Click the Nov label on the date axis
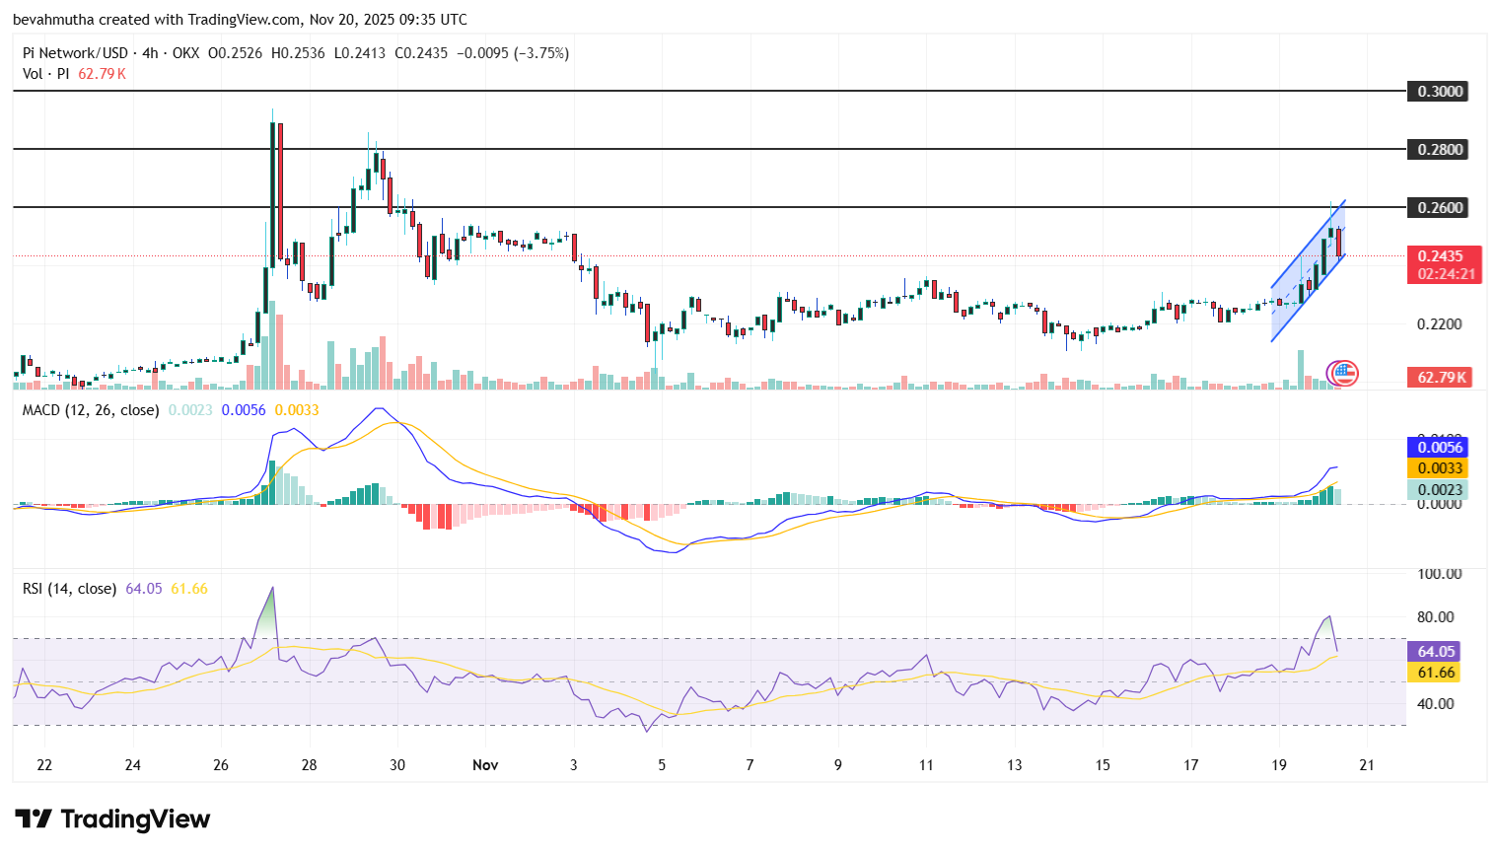 [x=485, y=764]
